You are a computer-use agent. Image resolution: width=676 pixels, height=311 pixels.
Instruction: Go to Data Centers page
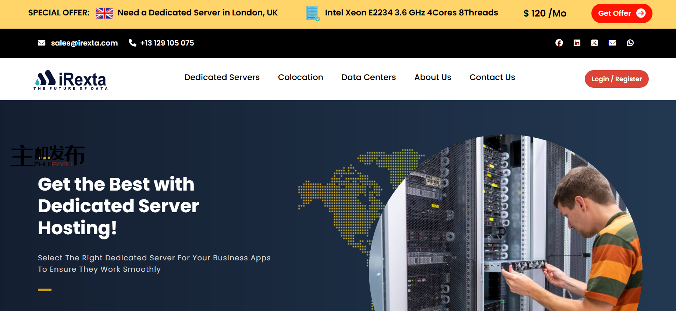point(369,77)
